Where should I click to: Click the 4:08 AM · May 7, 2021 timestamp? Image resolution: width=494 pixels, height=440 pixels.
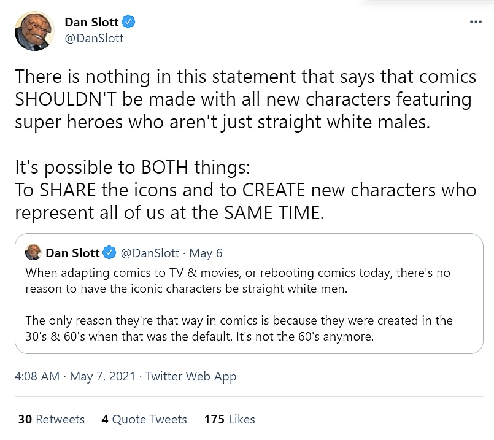pos(72,376)
